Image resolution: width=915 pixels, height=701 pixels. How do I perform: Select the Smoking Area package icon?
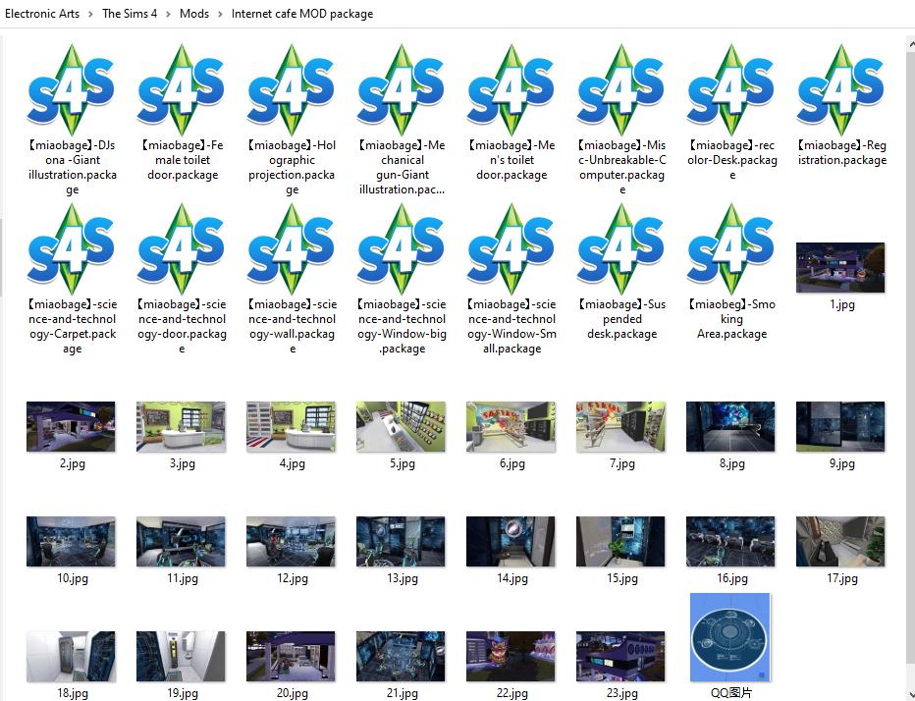pyautogui.click(x=731, y=249)
